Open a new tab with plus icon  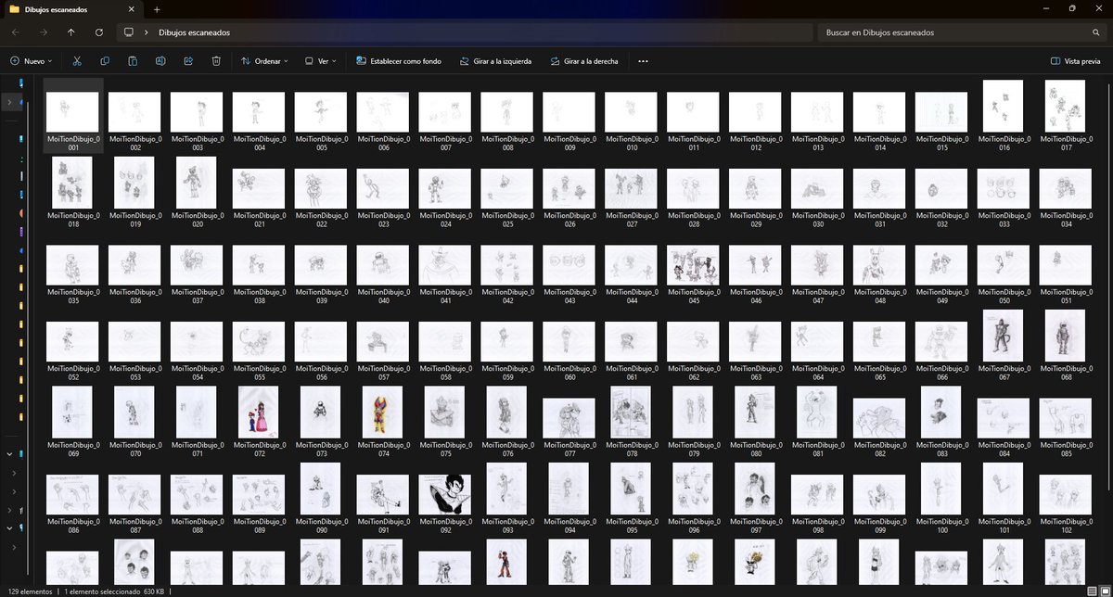(x=157, y=8)
